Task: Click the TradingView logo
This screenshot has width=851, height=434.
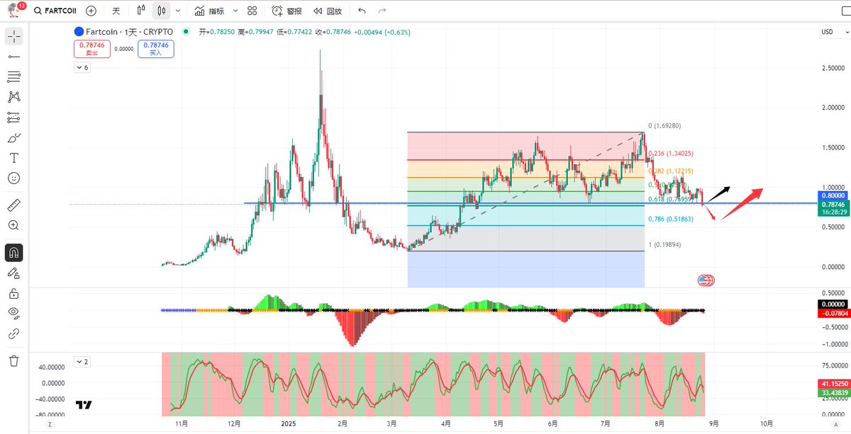Action: pyautogui.click(x=84, y=405)
